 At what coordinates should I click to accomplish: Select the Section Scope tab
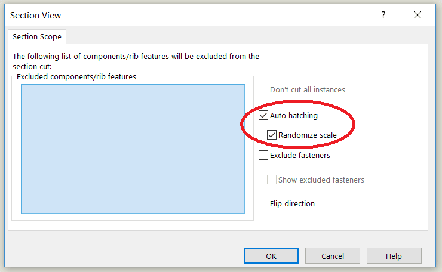37,37
